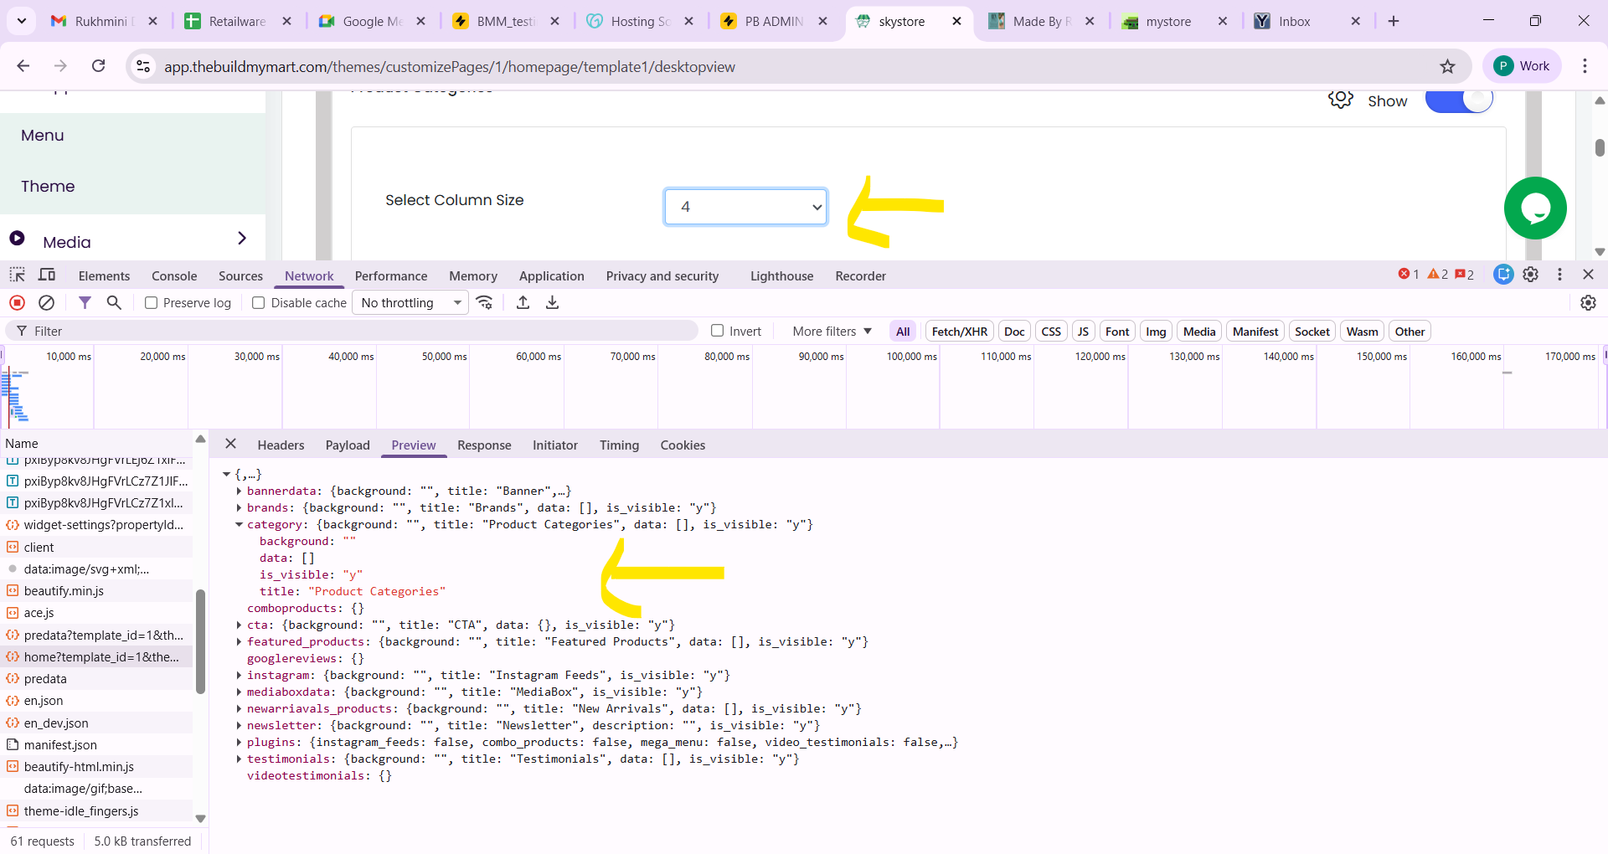The image size is (1608, 854).
Task: Open the Work profile button
Action: pos(1523,66)
